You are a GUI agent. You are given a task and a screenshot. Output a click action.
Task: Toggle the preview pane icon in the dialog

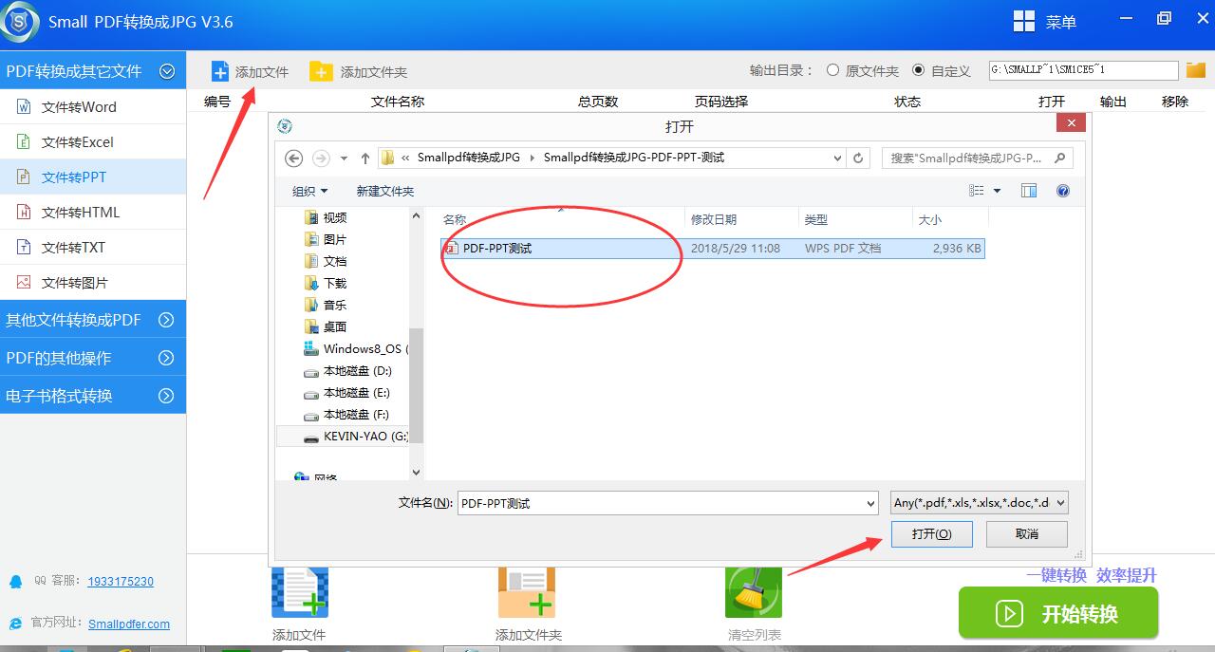[1028, 190]
